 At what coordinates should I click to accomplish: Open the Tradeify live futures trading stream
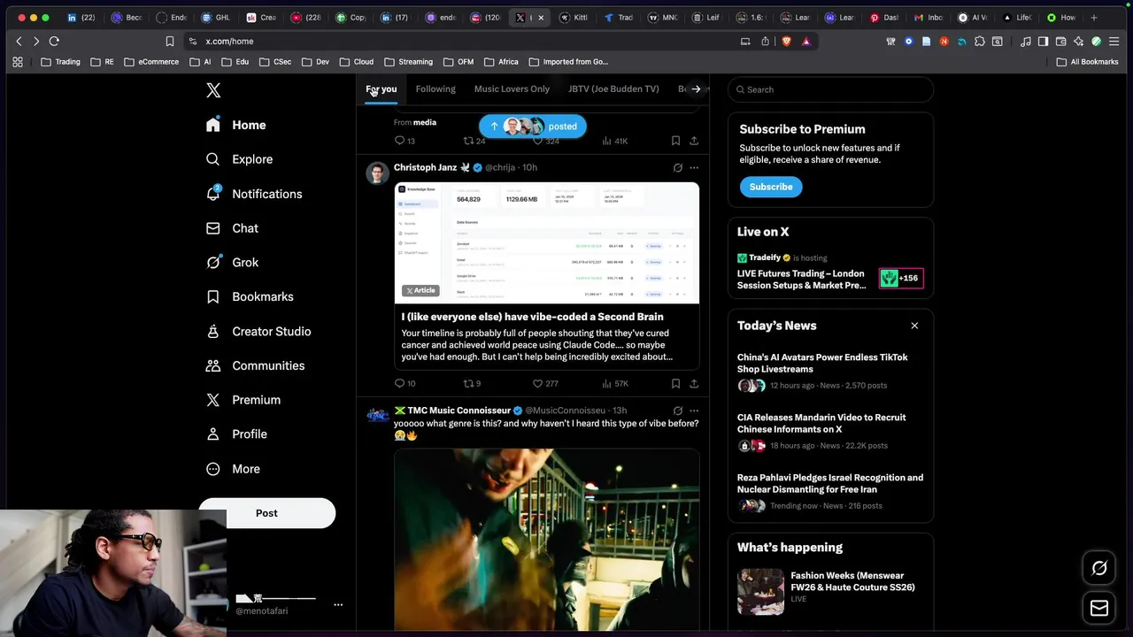[x=801, y=280]
